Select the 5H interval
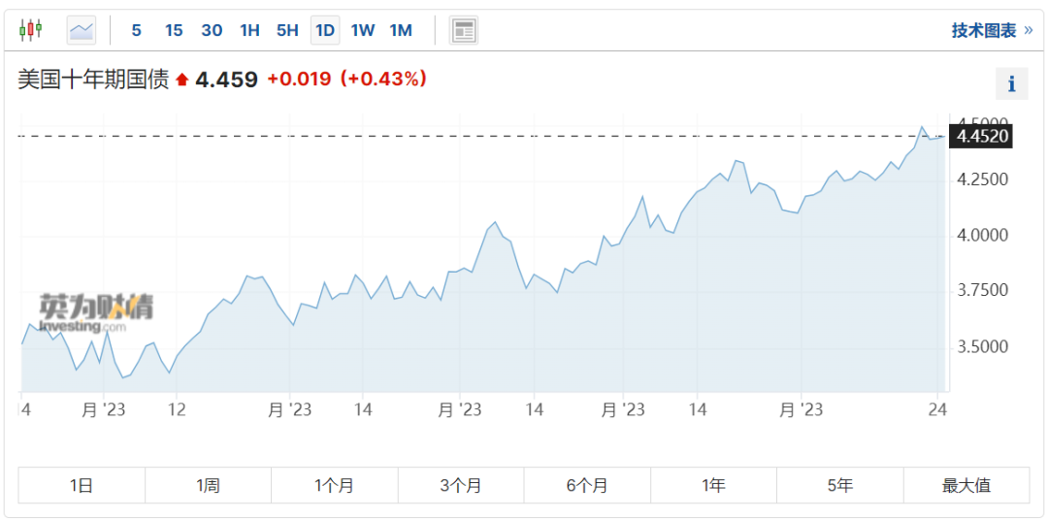1048x519 pixels. tap(287, 30)
